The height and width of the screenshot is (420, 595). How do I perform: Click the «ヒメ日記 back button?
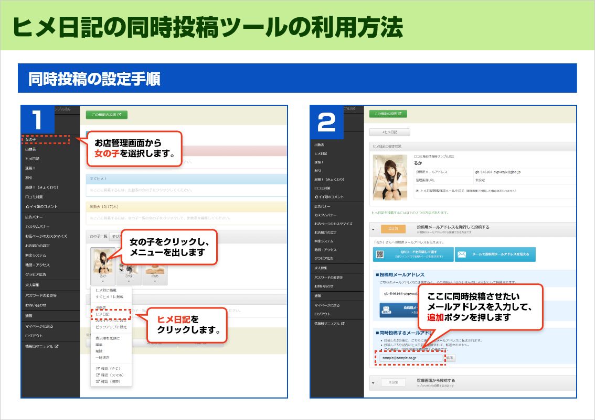coord(390,132)
